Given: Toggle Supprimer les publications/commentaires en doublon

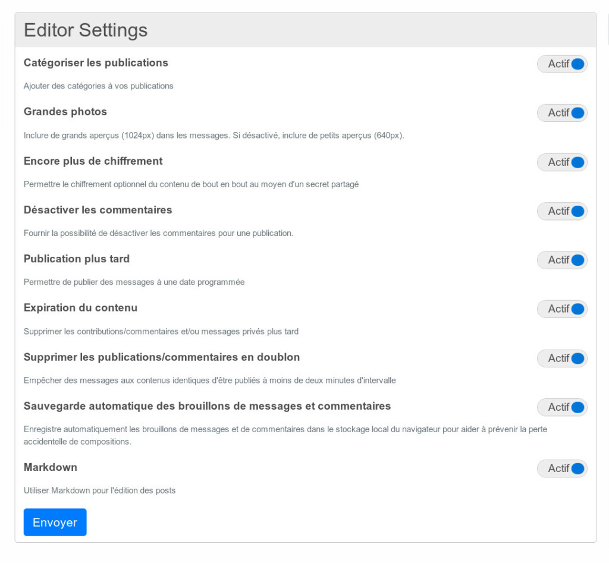Looking at the screenshot, I should tap(562, 358).
